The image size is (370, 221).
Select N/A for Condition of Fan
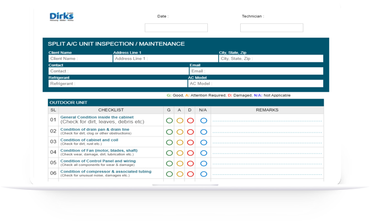(203, 153)
